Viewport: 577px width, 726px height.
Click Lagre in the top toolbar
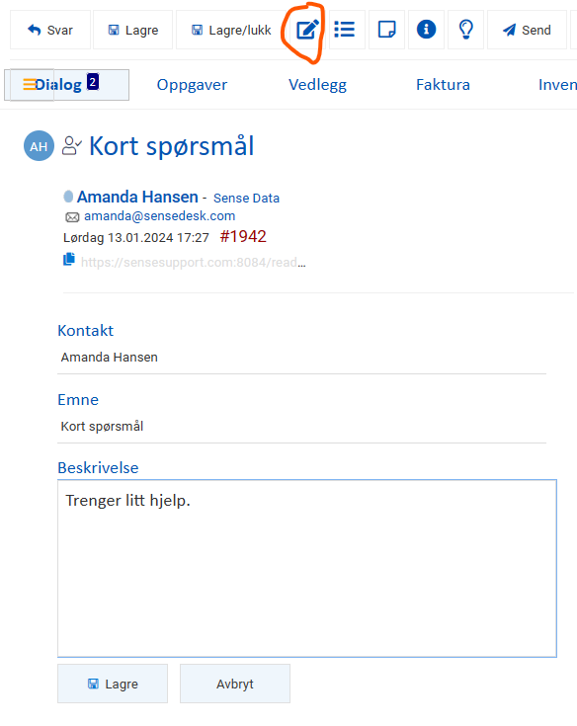[x=133, y=30]
